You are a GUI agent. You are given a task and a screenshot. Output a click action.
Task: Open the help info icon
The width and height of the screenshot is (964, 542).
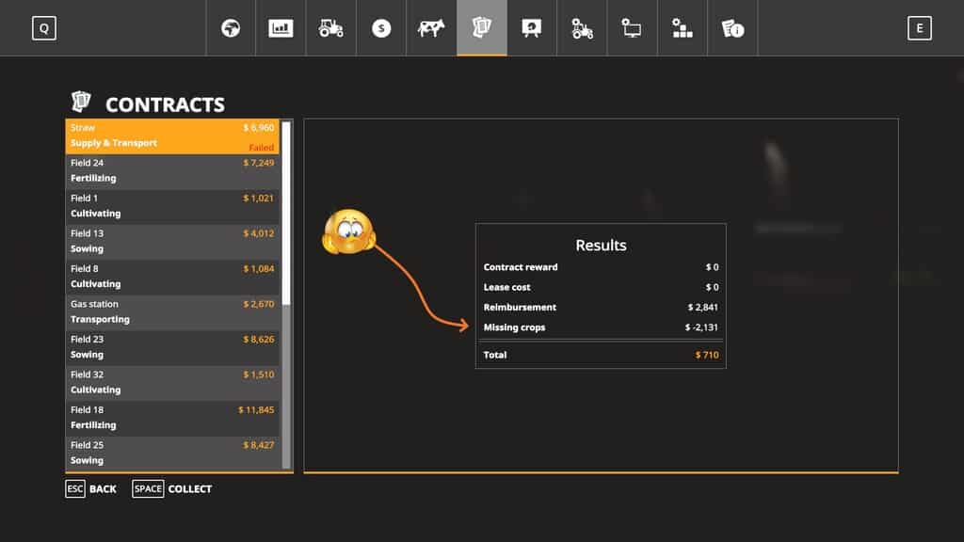(732, 28)
